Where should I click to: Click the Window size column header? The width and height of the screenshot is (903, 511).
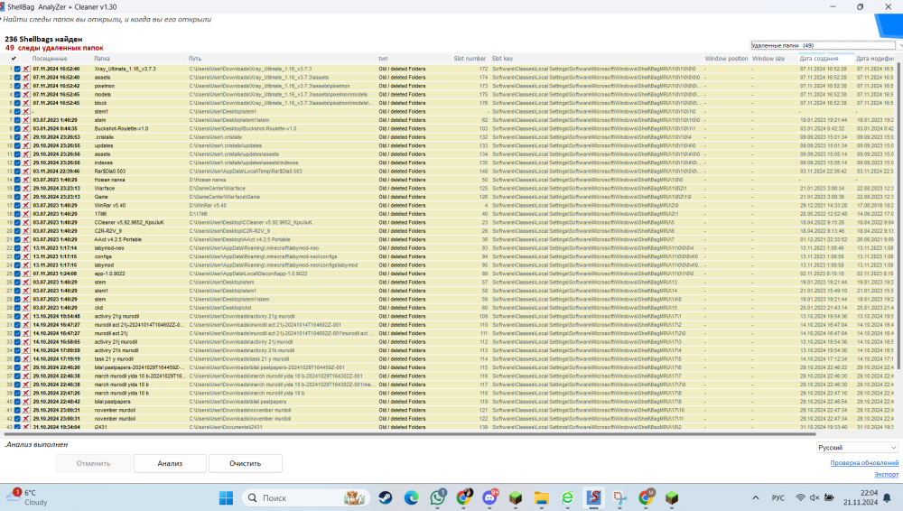[768, 58]
